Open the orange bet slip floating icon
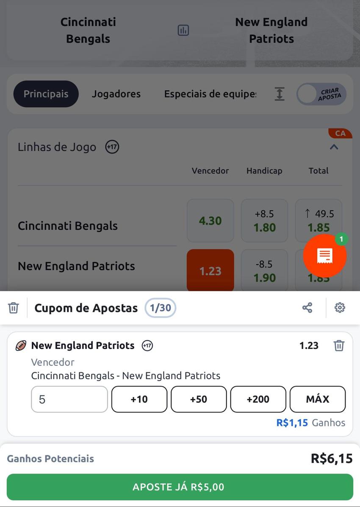The width and height of the screenshot is (360, 507). point(324,256)
